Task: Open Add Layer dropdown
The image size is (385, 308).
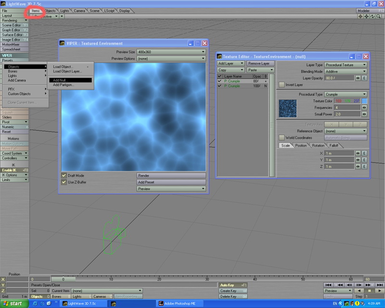Action: [x=231, y=64]
